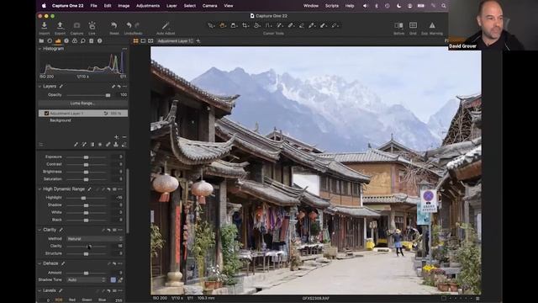Select the Keystone cursor tool

pyautogui.click(x=268, y=25)
